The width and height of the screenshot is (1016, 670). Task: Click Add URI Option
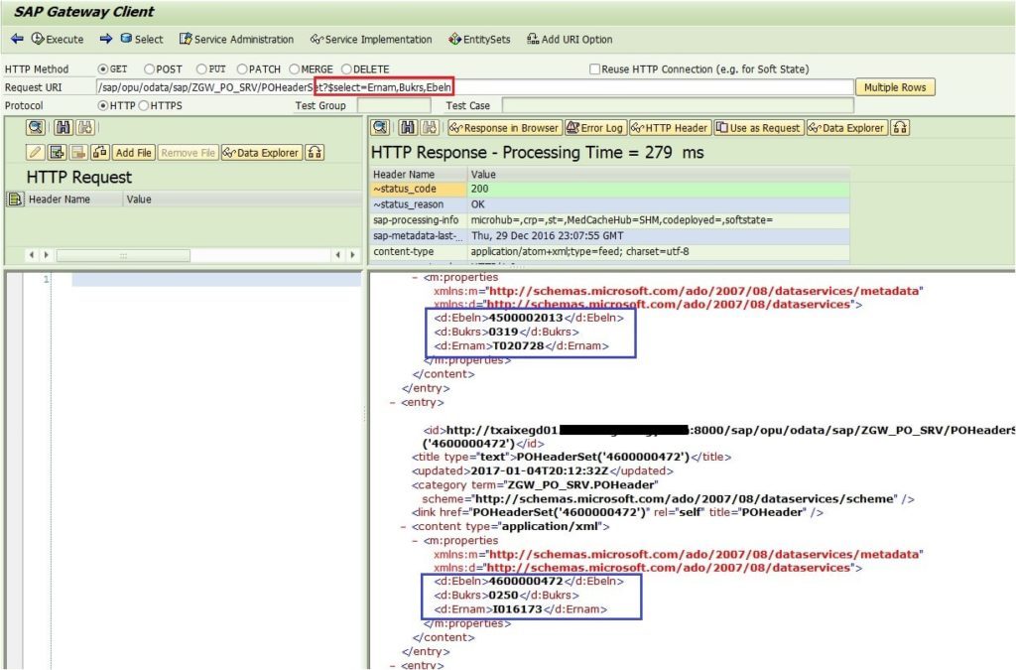point(570,39)
